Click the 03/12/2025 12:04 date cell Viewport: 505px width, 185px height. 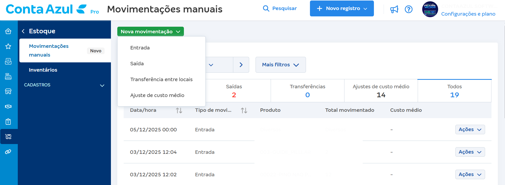(x=153, y=152)
